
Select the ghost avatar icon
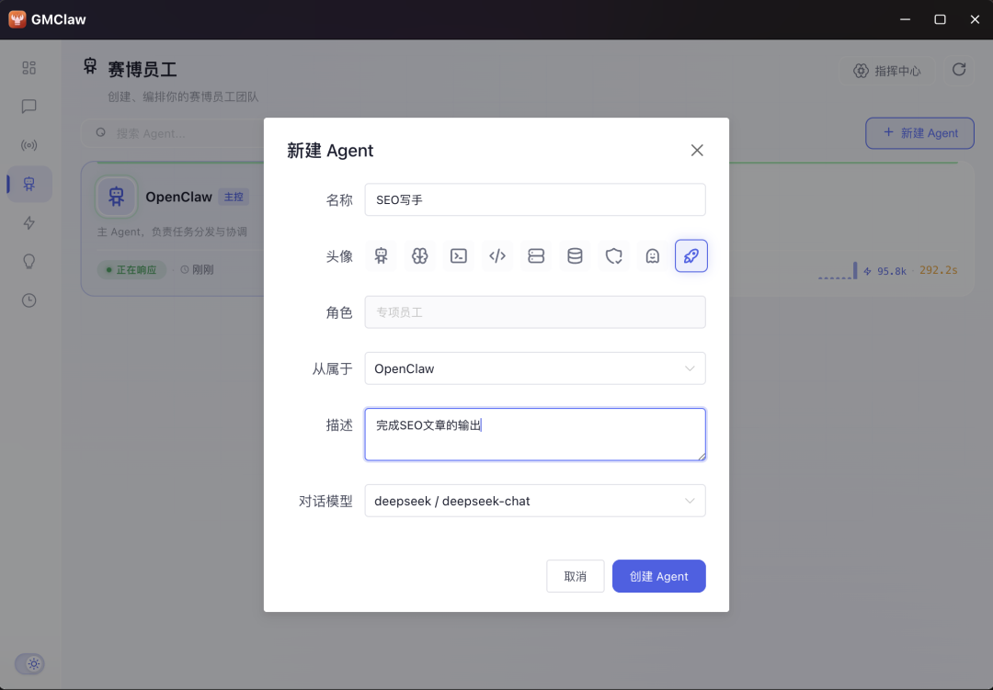(652, 256)
